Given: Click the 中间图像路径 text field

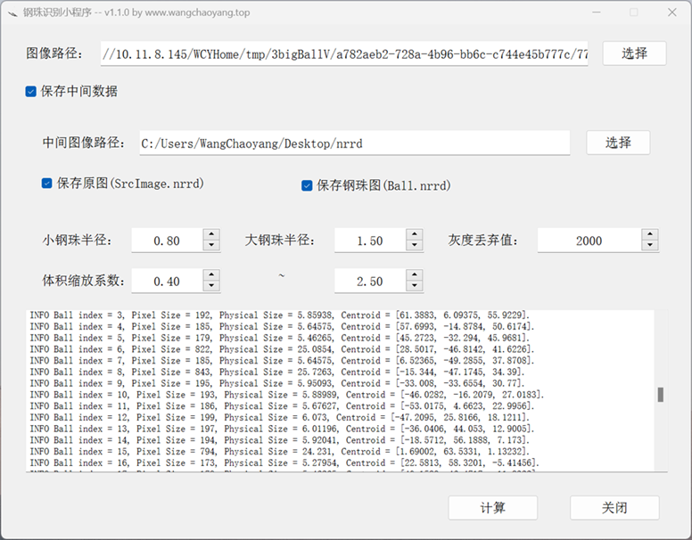Looking at the screenshot, I should click(x=354, y=143).
